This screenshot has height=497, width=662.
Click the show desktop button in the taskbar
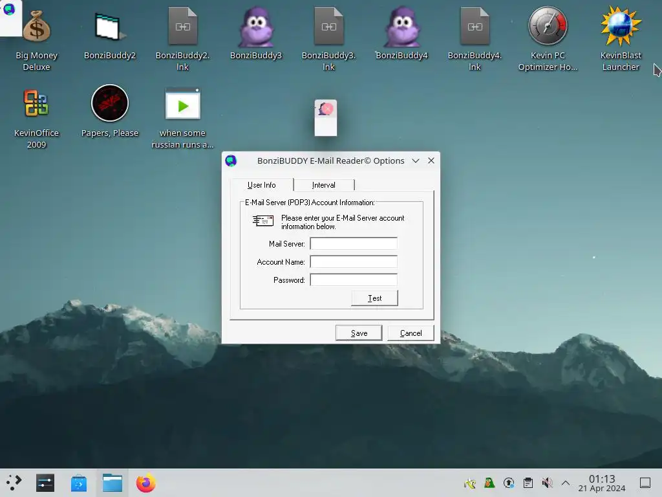click(645, 483)
